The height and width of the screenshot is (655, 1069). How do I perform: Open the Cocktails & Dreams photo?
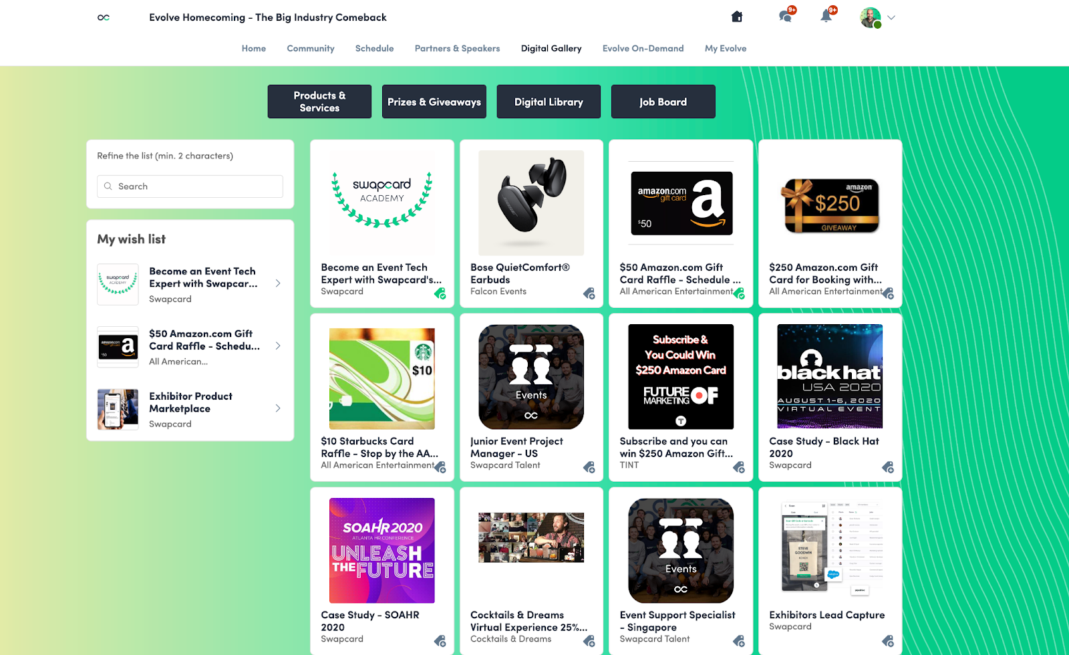(x=531, y=537)
